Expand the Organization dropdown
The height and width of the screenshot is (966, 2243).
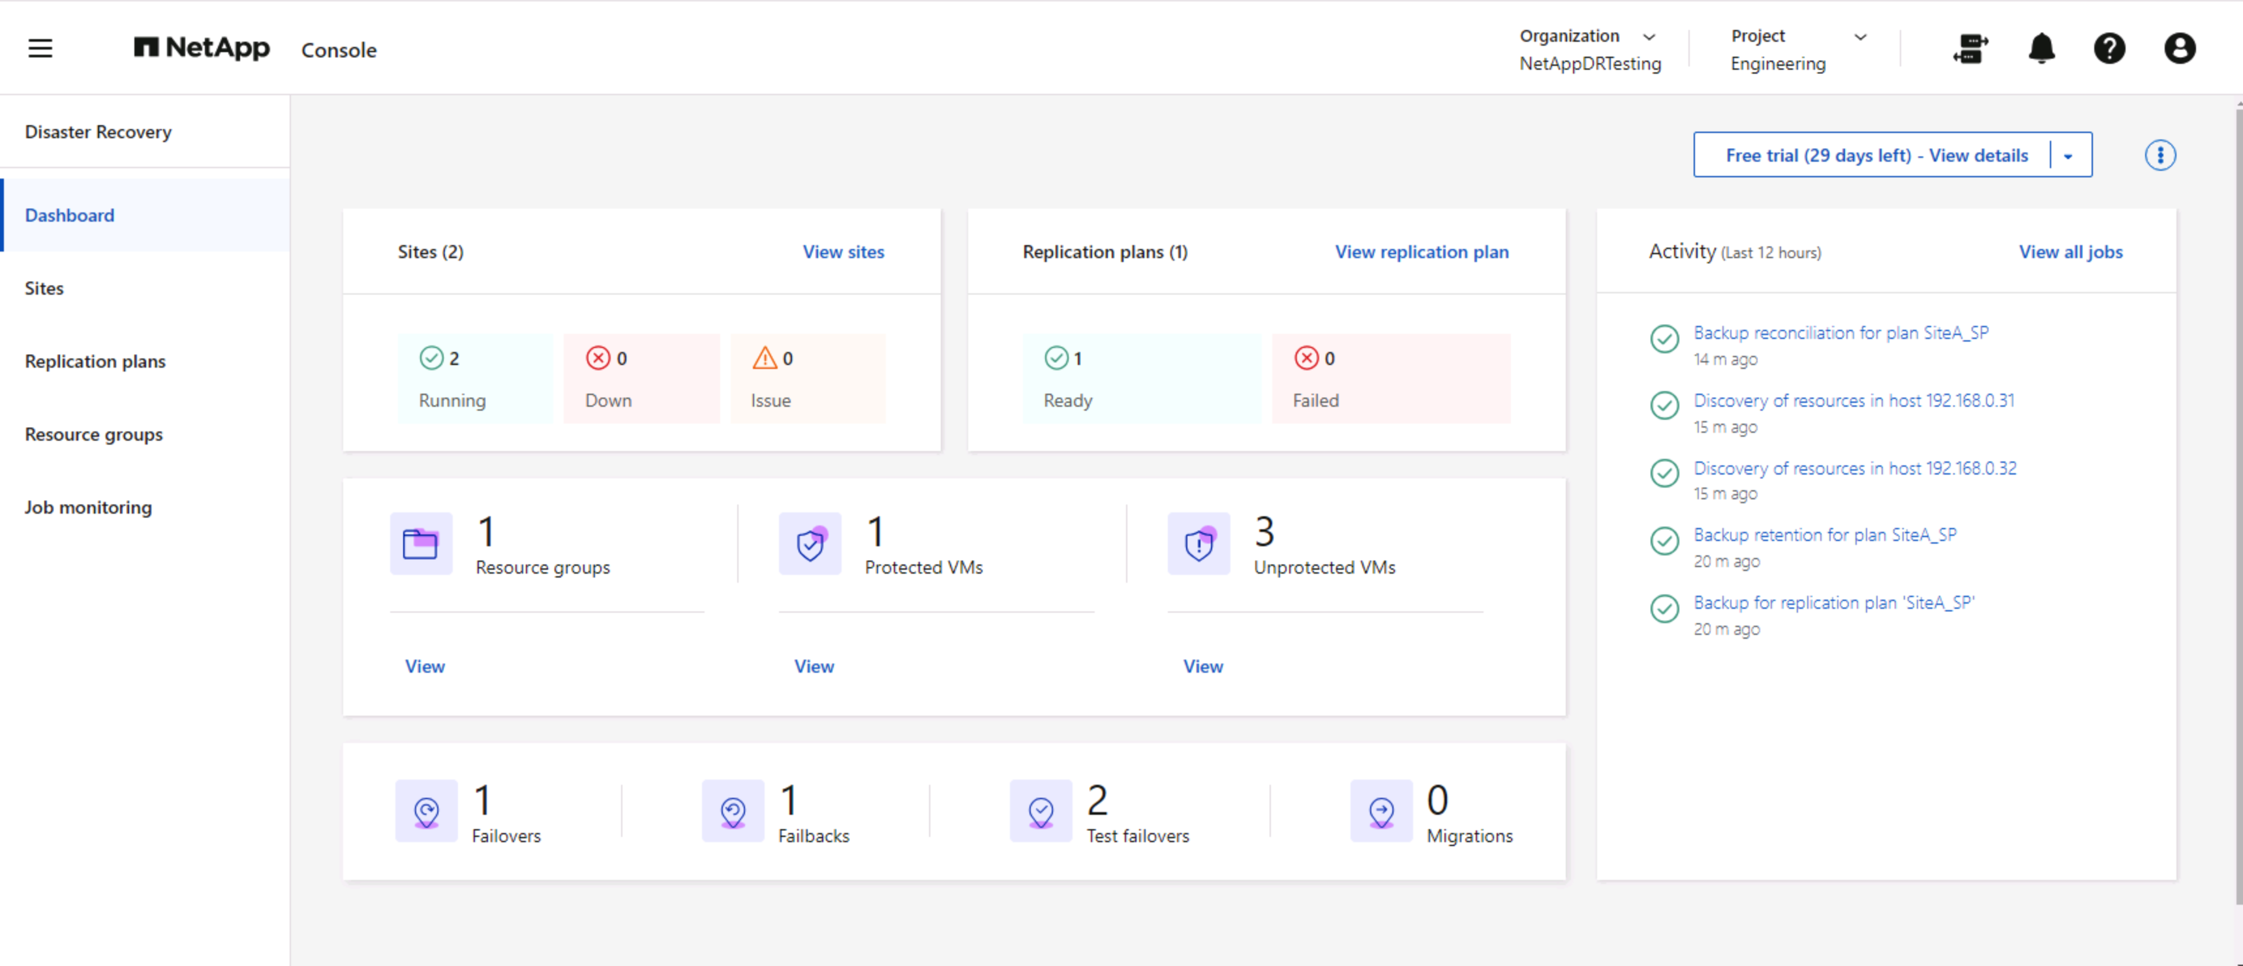tap(1650, 37)
